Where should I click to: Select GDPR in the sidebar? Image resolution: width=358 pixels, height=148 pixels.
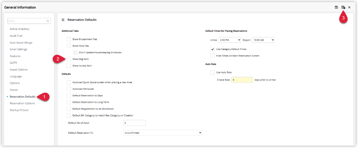[13, 63]
